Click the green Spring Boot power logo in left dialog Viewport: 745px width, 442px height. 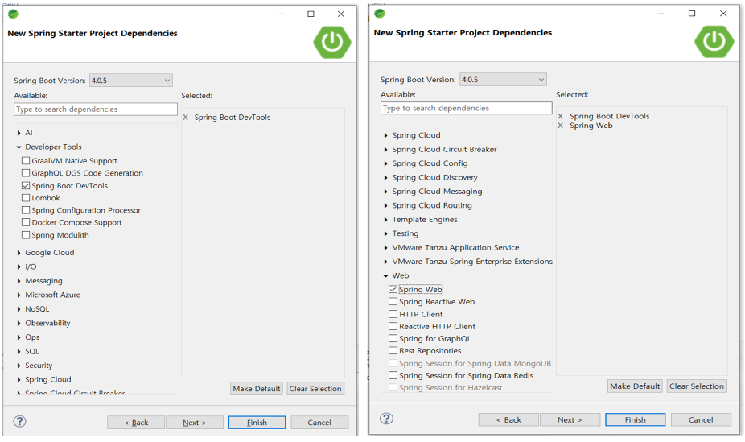pos(332,43)
